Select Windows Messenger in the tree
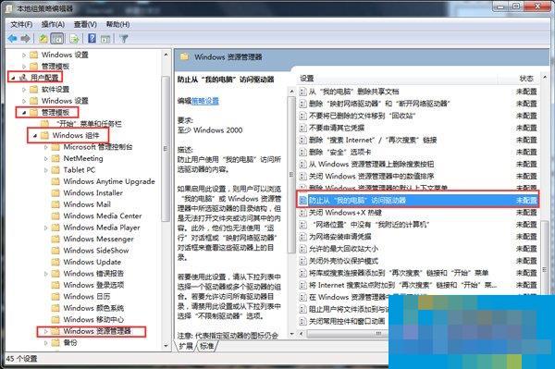 (98, 239)
